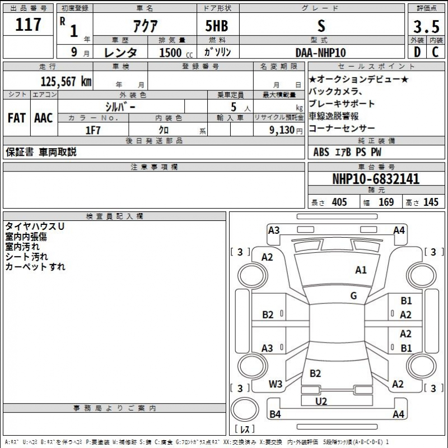This screenshot has height=448, width=448.
Task: Click the spare tire circle above レス
Action: pyautogui.click(x=245, y=409)
